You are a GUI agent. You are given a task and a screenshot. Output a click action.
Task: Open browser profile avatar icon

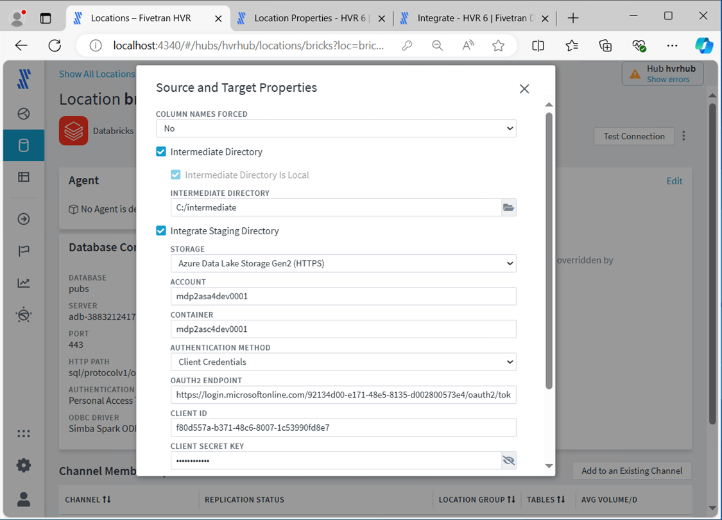click(17, 18)
